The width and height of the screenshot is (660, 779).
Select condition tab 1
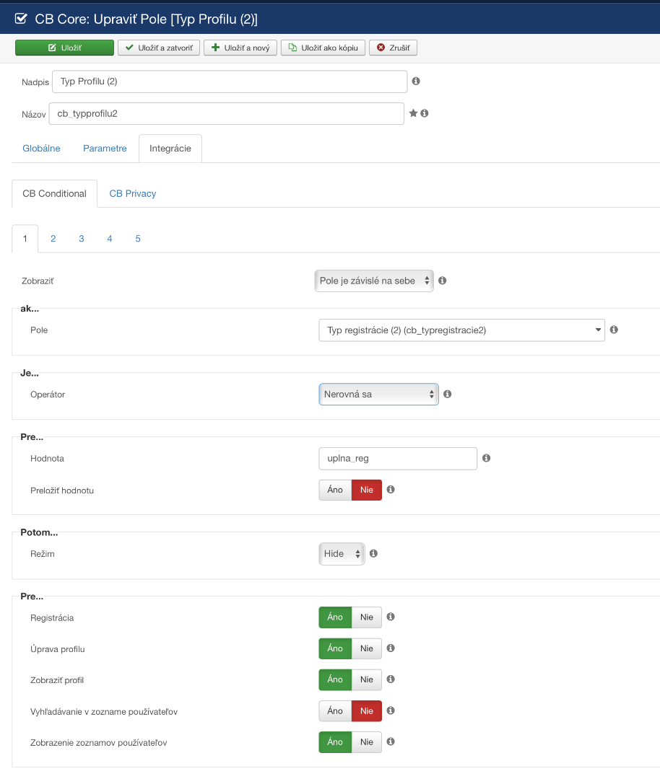[25, 239]
